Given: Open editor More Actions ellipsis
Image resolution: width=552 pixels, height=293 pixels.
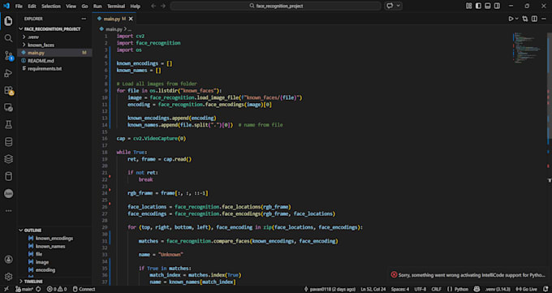Looking at the screenshot, I should (x=544, y=19).
